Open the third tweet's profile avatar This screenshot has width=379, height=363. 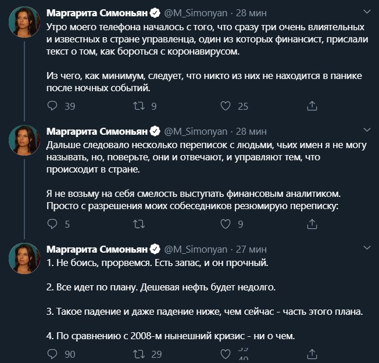[24, 258]
